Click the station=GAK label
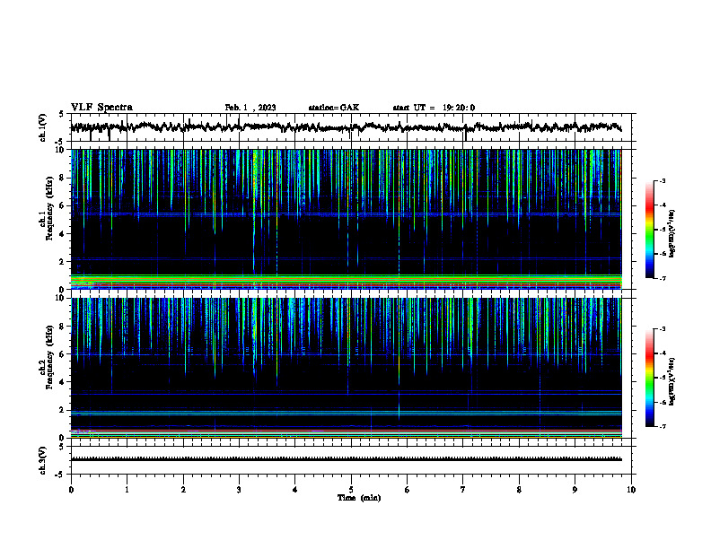 (x=334, y=108)
